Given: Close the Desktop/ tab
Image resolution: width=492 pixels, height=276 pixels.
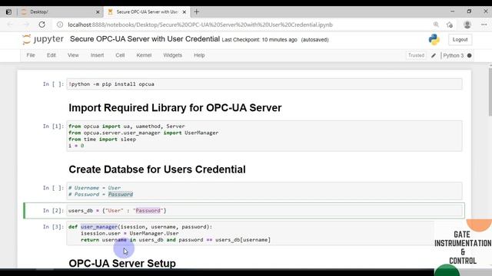Looking at the screenshot, I should [98, 12].
